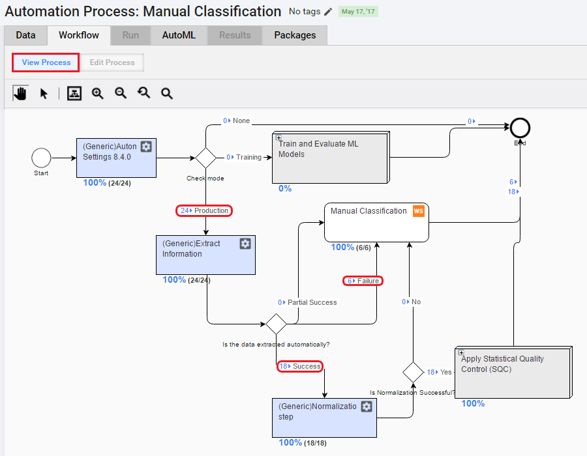Click the WS icon on Manual Classification
Viewport: 587px width, 456px height.
tap(419, 211)
